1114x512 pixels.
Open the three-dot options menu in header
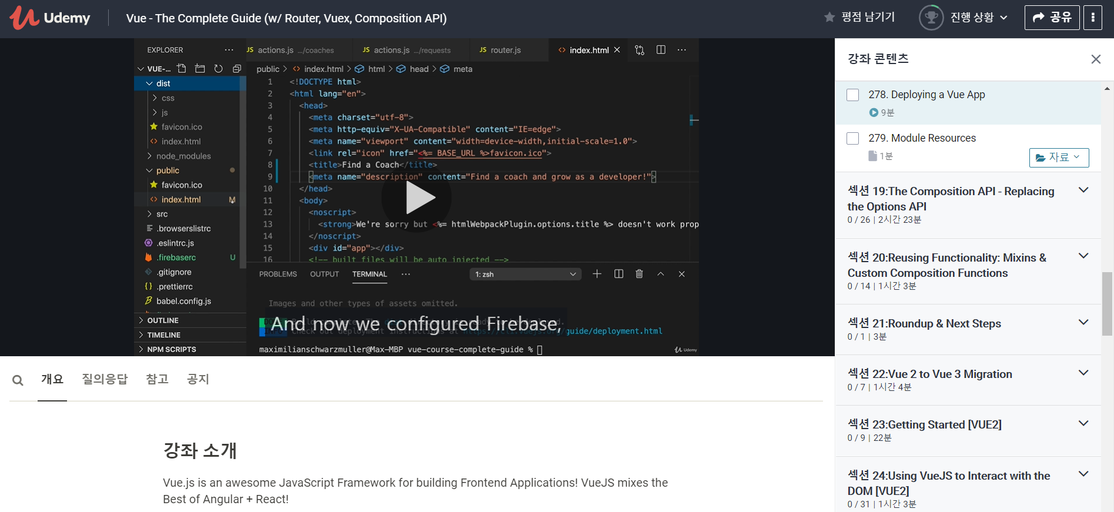pos(1093,18)
